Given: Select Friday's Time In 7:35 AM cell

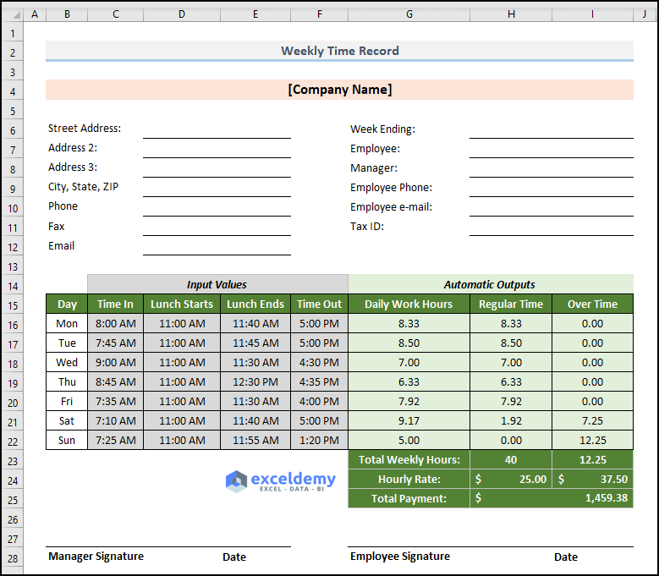Looking at the screenshot, I should pos(116,401).
